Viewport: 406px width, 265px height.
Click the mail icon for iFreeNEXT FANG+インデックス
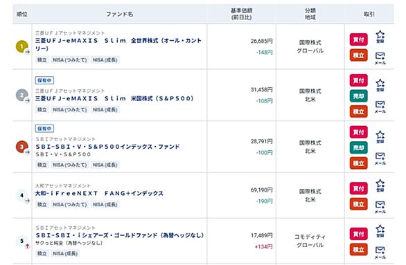click(380, 208)
